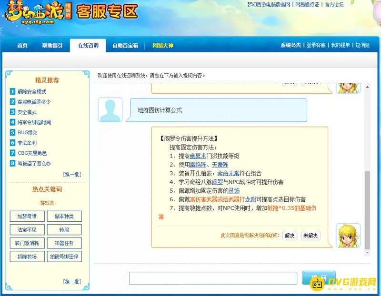This screenshot has height=296, width=381.
Task: Open the 索命无常 link
Action: [x=228, y=173]
